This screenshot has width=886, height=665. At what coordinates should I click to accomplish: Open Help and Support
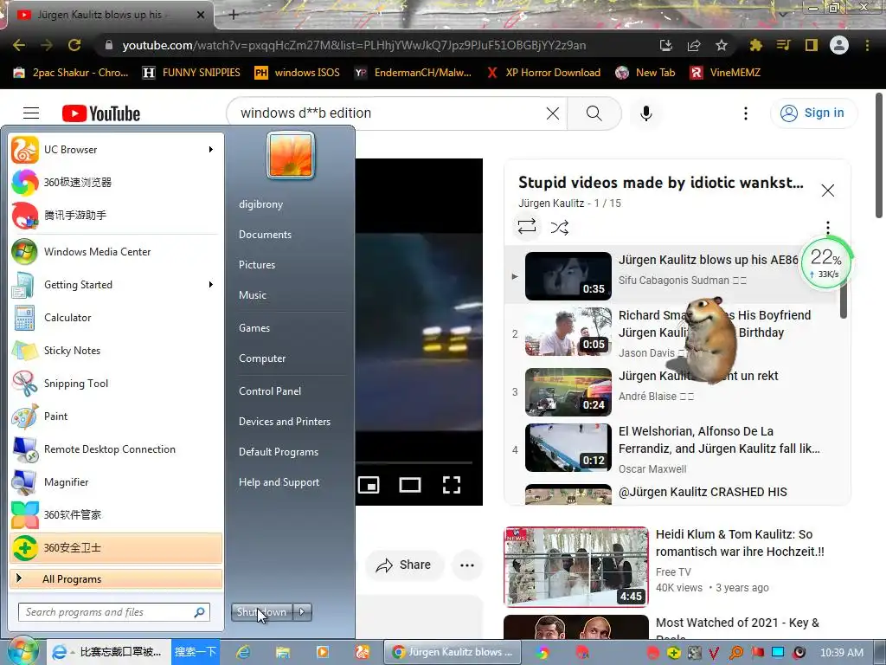click(279, 482)
